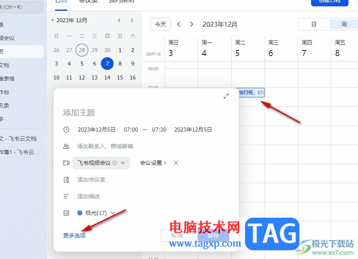Go to next month in mini calendar
358x259 pixels.
point(132,20)
